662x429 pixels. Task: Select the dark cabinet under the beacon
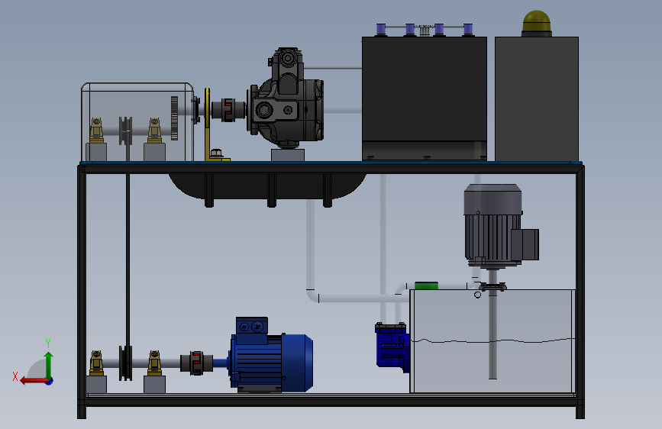[x=537, y=98]
